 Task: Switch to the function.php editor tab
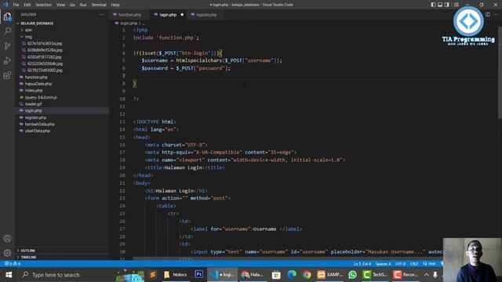point(129,15)
